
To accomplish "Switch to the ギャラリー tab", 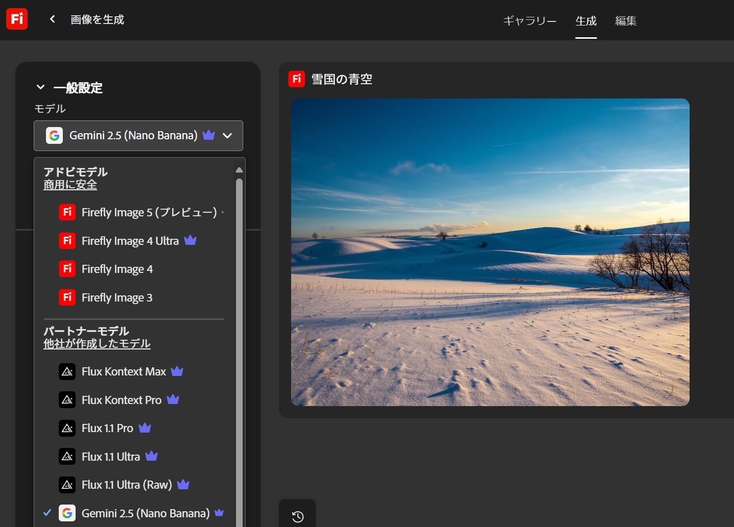I will [x=529, y=21].
